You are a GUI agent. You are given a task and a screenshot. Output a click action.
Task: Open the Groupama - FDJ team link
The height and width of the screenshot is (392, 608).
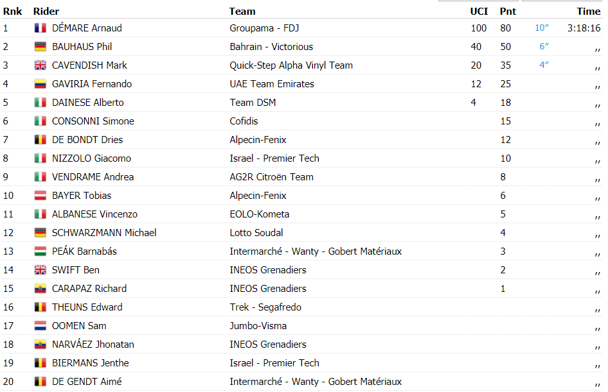coord(264,28)
